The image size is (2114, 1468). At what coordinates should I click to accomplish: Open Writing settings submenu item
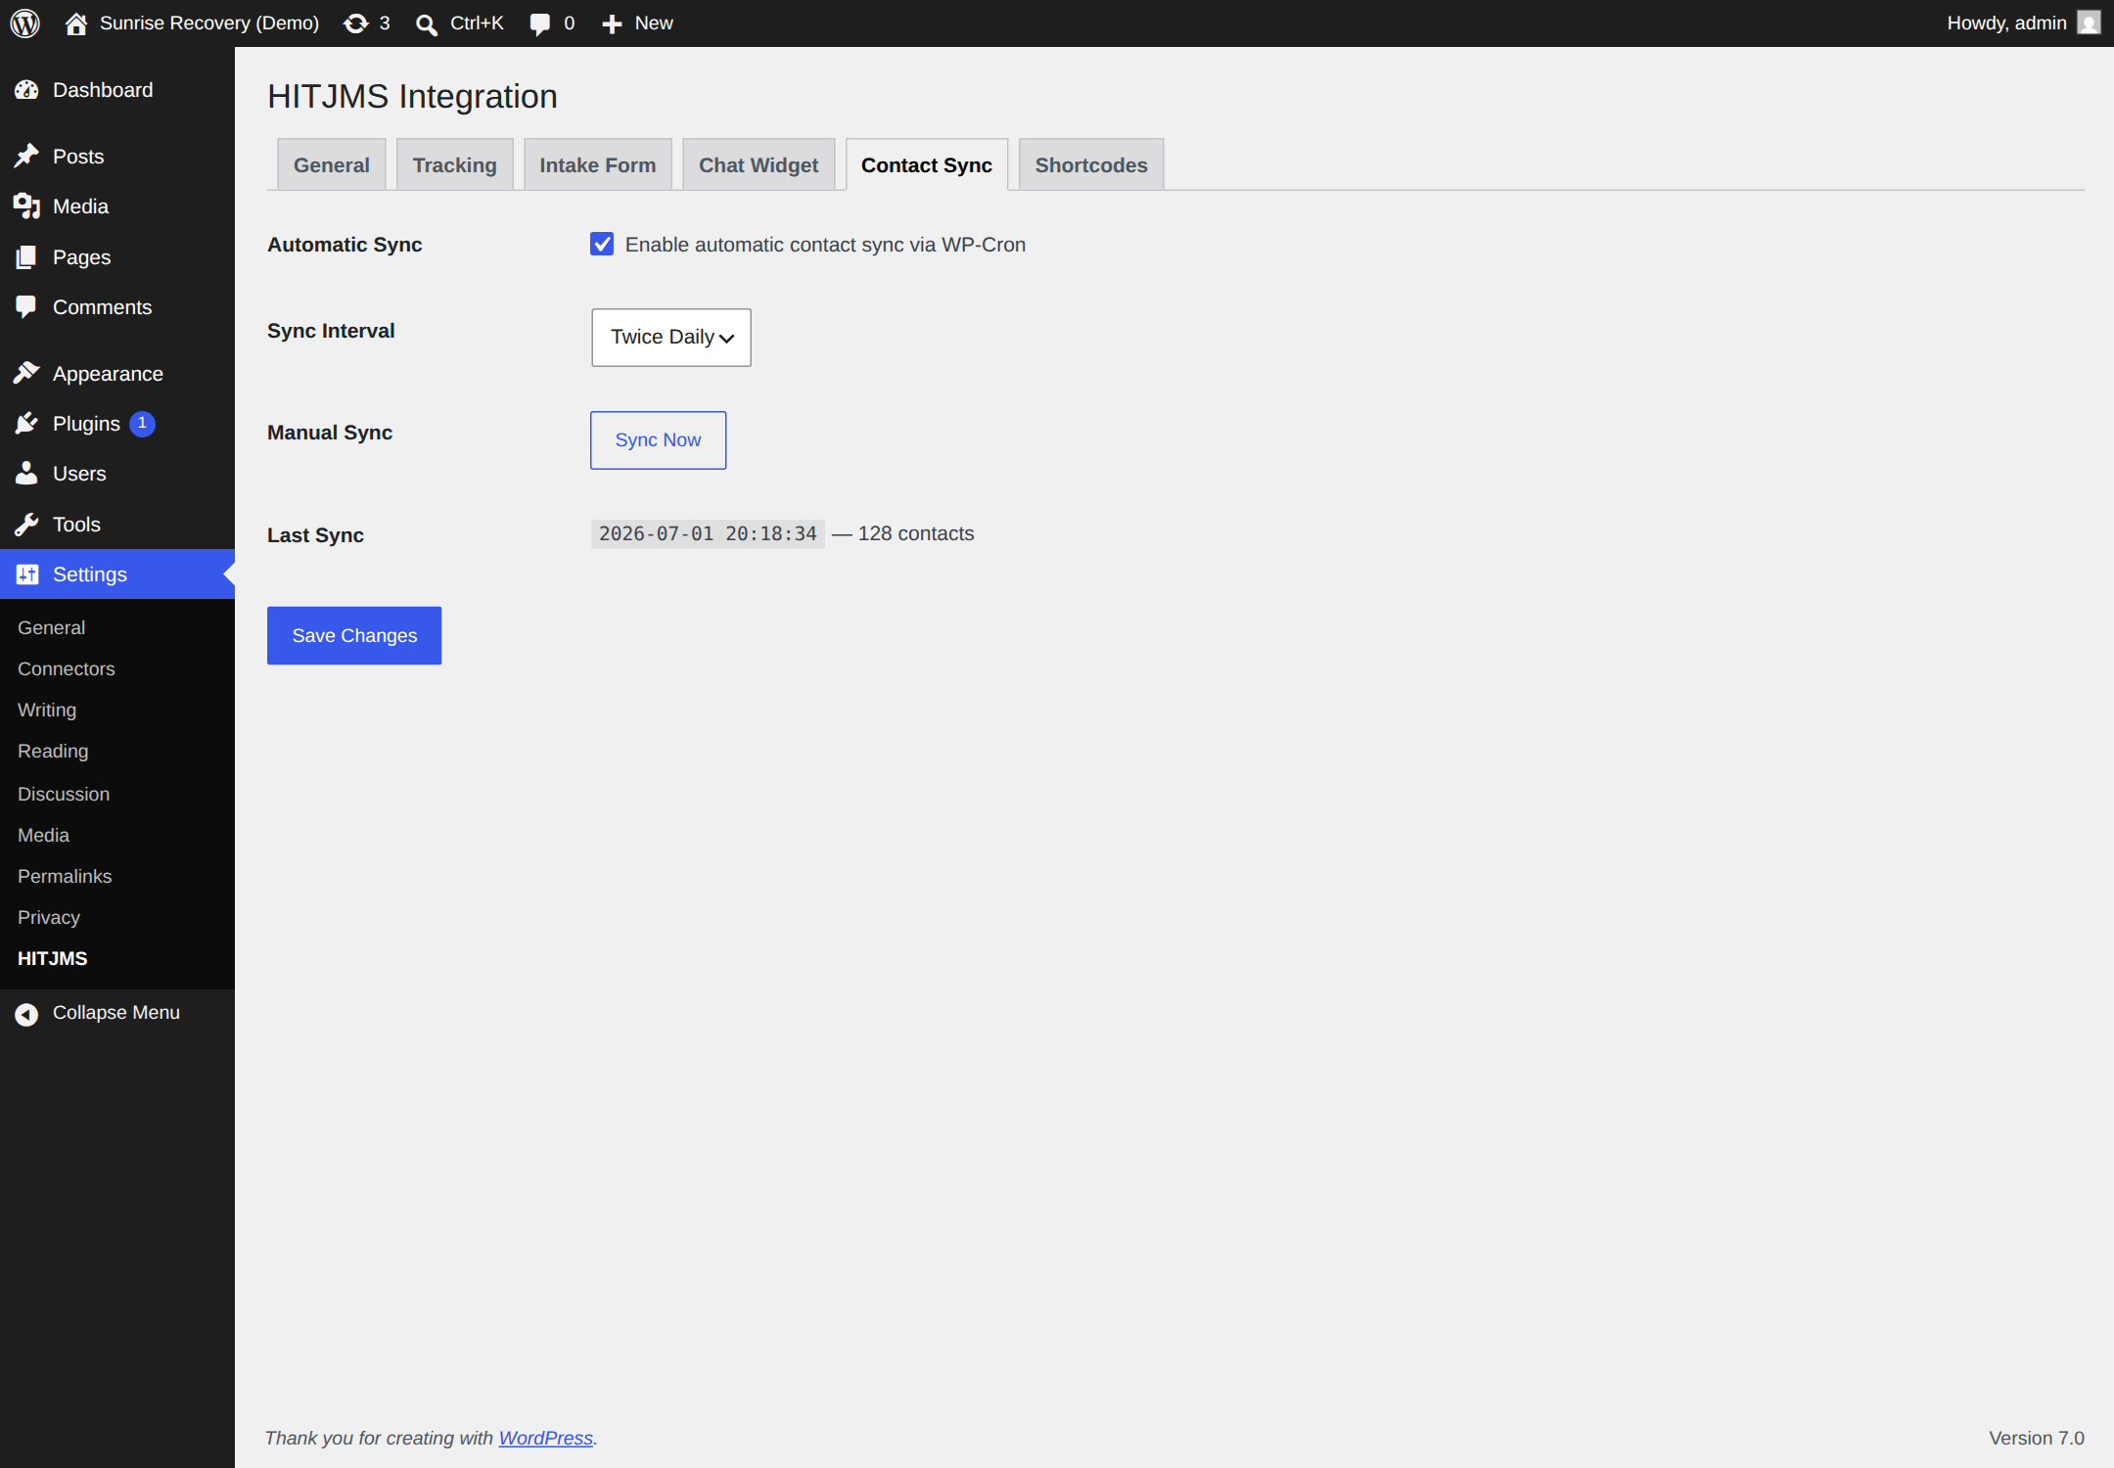47,710
